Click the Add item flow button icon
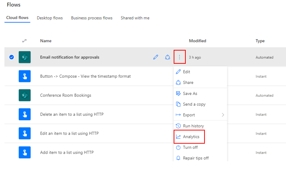The height and width of the screenshot is (173, 286). [25, 152]
